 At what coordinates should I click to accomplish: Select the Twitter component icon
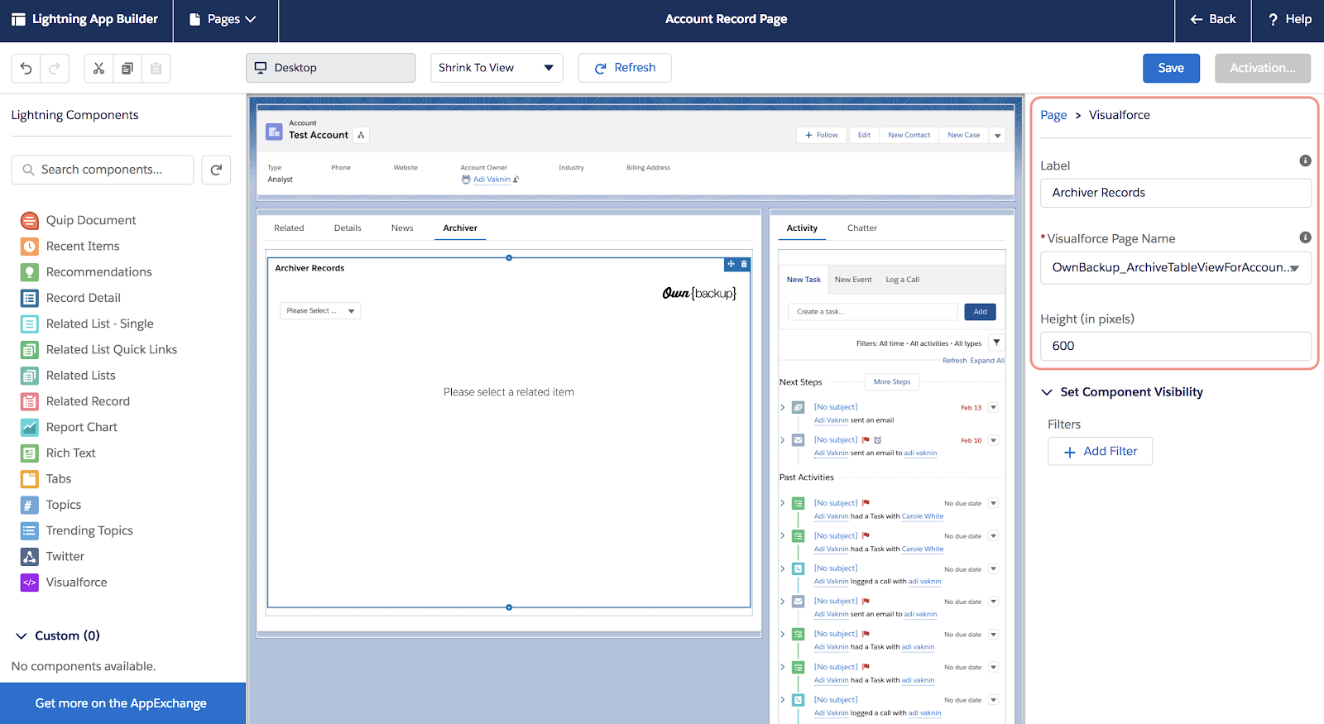[x=30, y=557]
